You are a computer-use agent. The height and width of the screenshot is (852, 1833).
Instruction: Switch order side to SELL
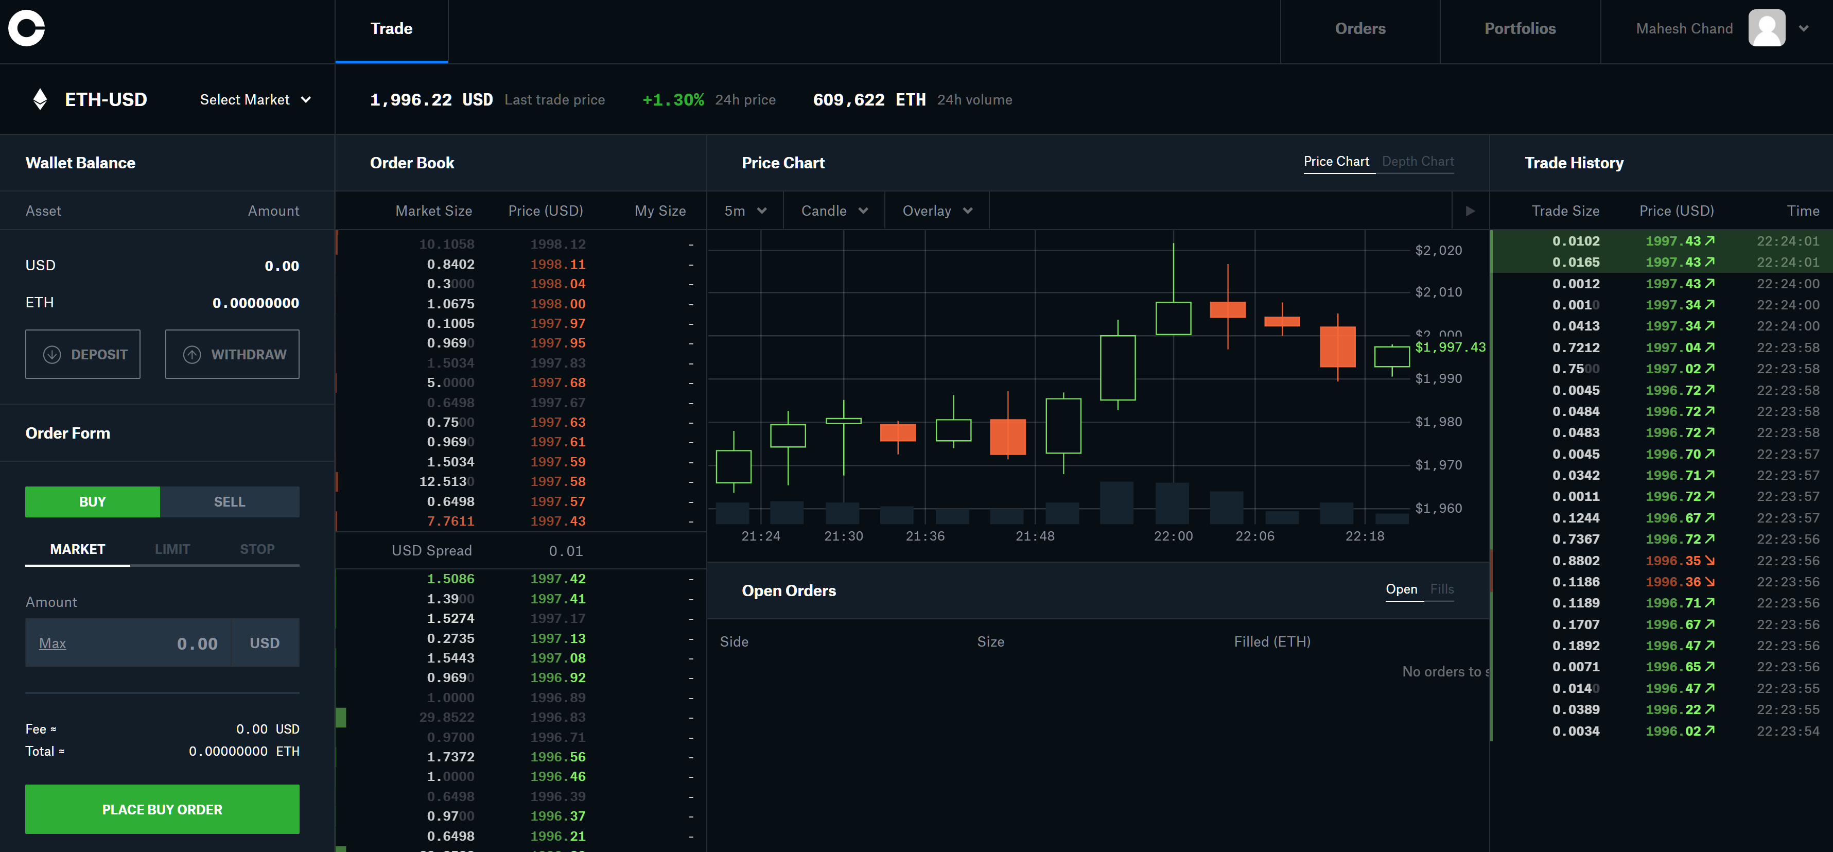229,502
